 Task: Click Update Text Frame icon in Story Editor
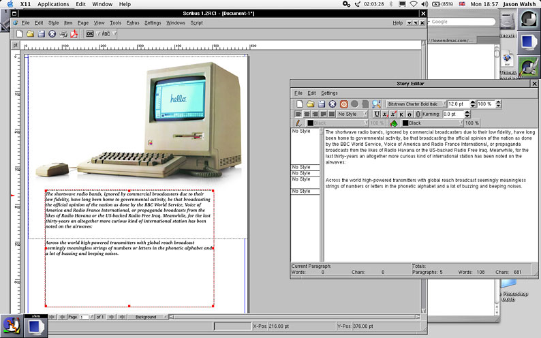(x=344, y=104)
